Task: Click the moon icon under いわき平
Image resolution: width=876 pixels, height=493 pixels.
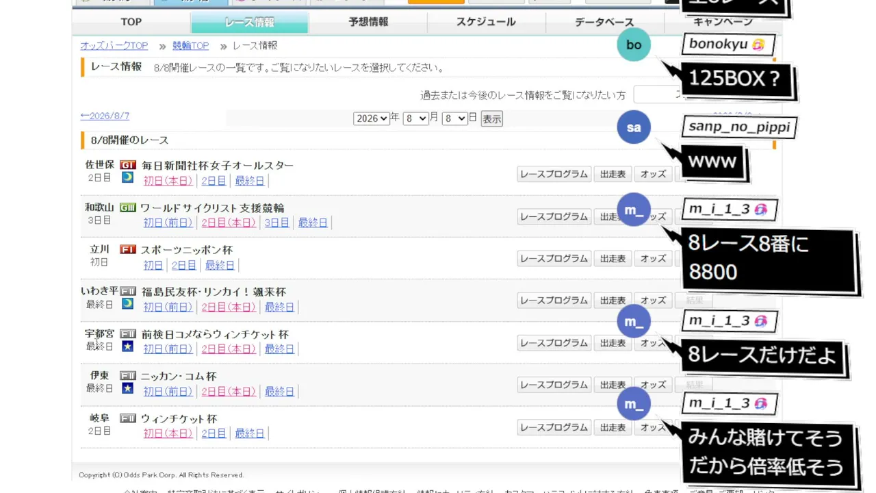Action: coord(127,303)
